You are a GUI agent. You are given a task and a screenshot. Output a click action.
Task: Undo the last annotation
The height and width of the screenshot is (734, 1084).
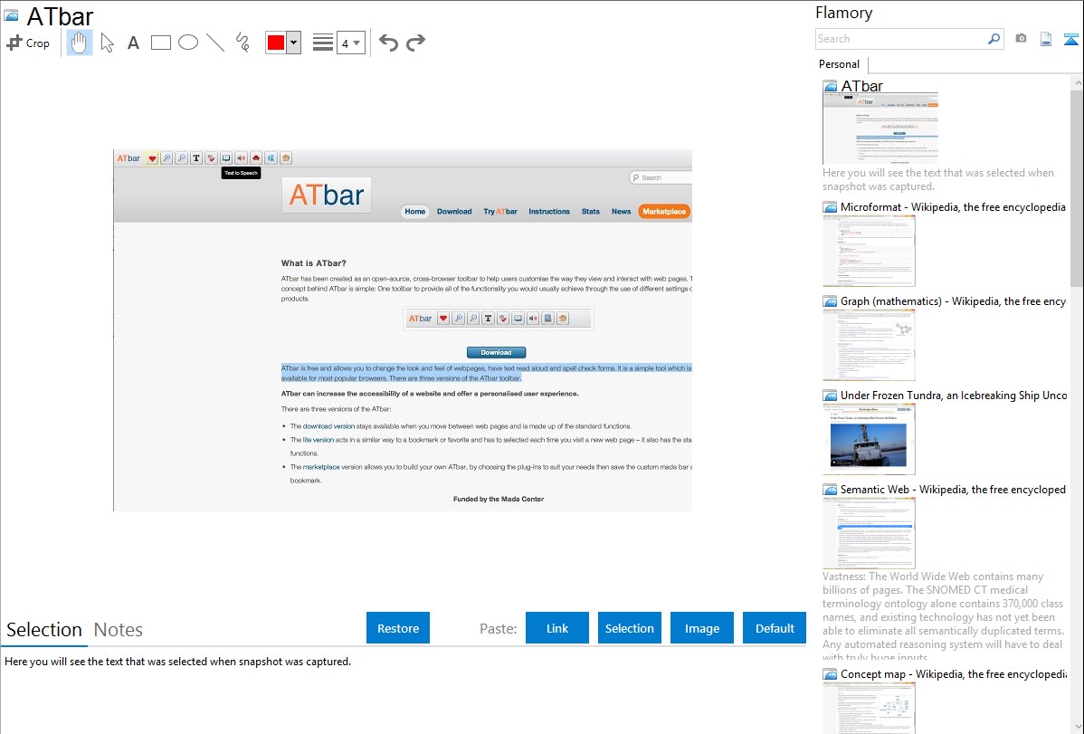click(388, 43)
